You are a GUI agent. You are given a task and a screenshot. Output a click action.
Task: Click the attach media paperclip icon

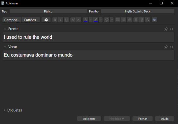(x=136, y=20)
